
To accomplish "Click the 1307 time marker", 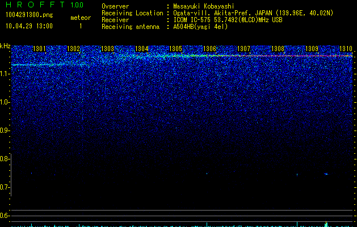I will click(x=243, y=49).
